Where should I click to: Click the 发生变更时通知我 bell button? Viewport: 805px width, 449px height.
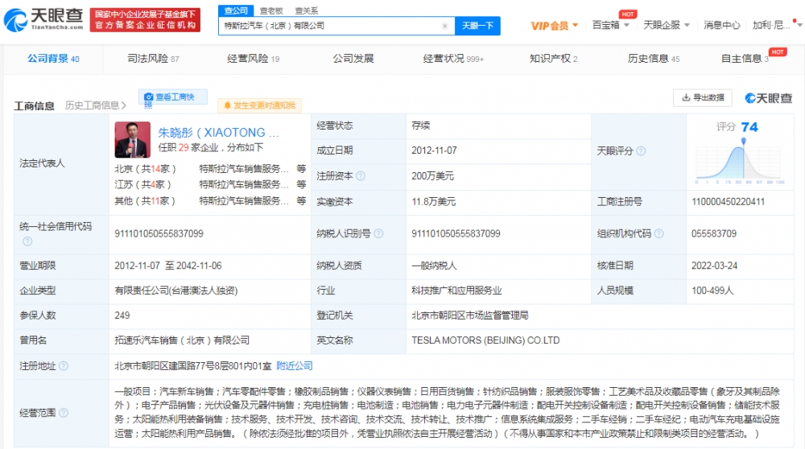(259, 105)
